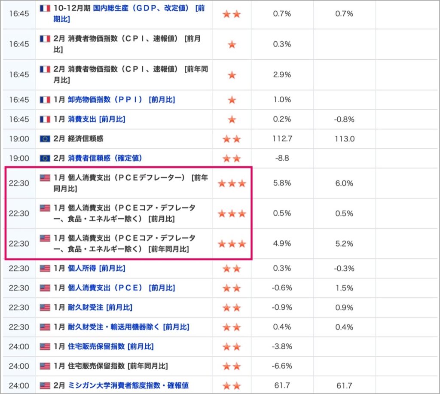Click the 1.5% forecast for 個人消費支出（PCE）

tap(344, 288)
